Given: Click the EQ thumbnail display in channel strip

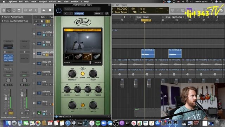Looking at the screenshot, I should [x=8, y=47].
